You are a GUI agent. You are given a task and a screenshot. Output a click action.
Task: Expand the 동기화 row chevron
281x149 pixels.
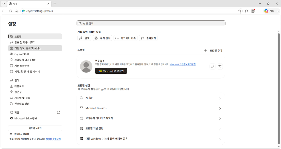[x=220, y=98]
